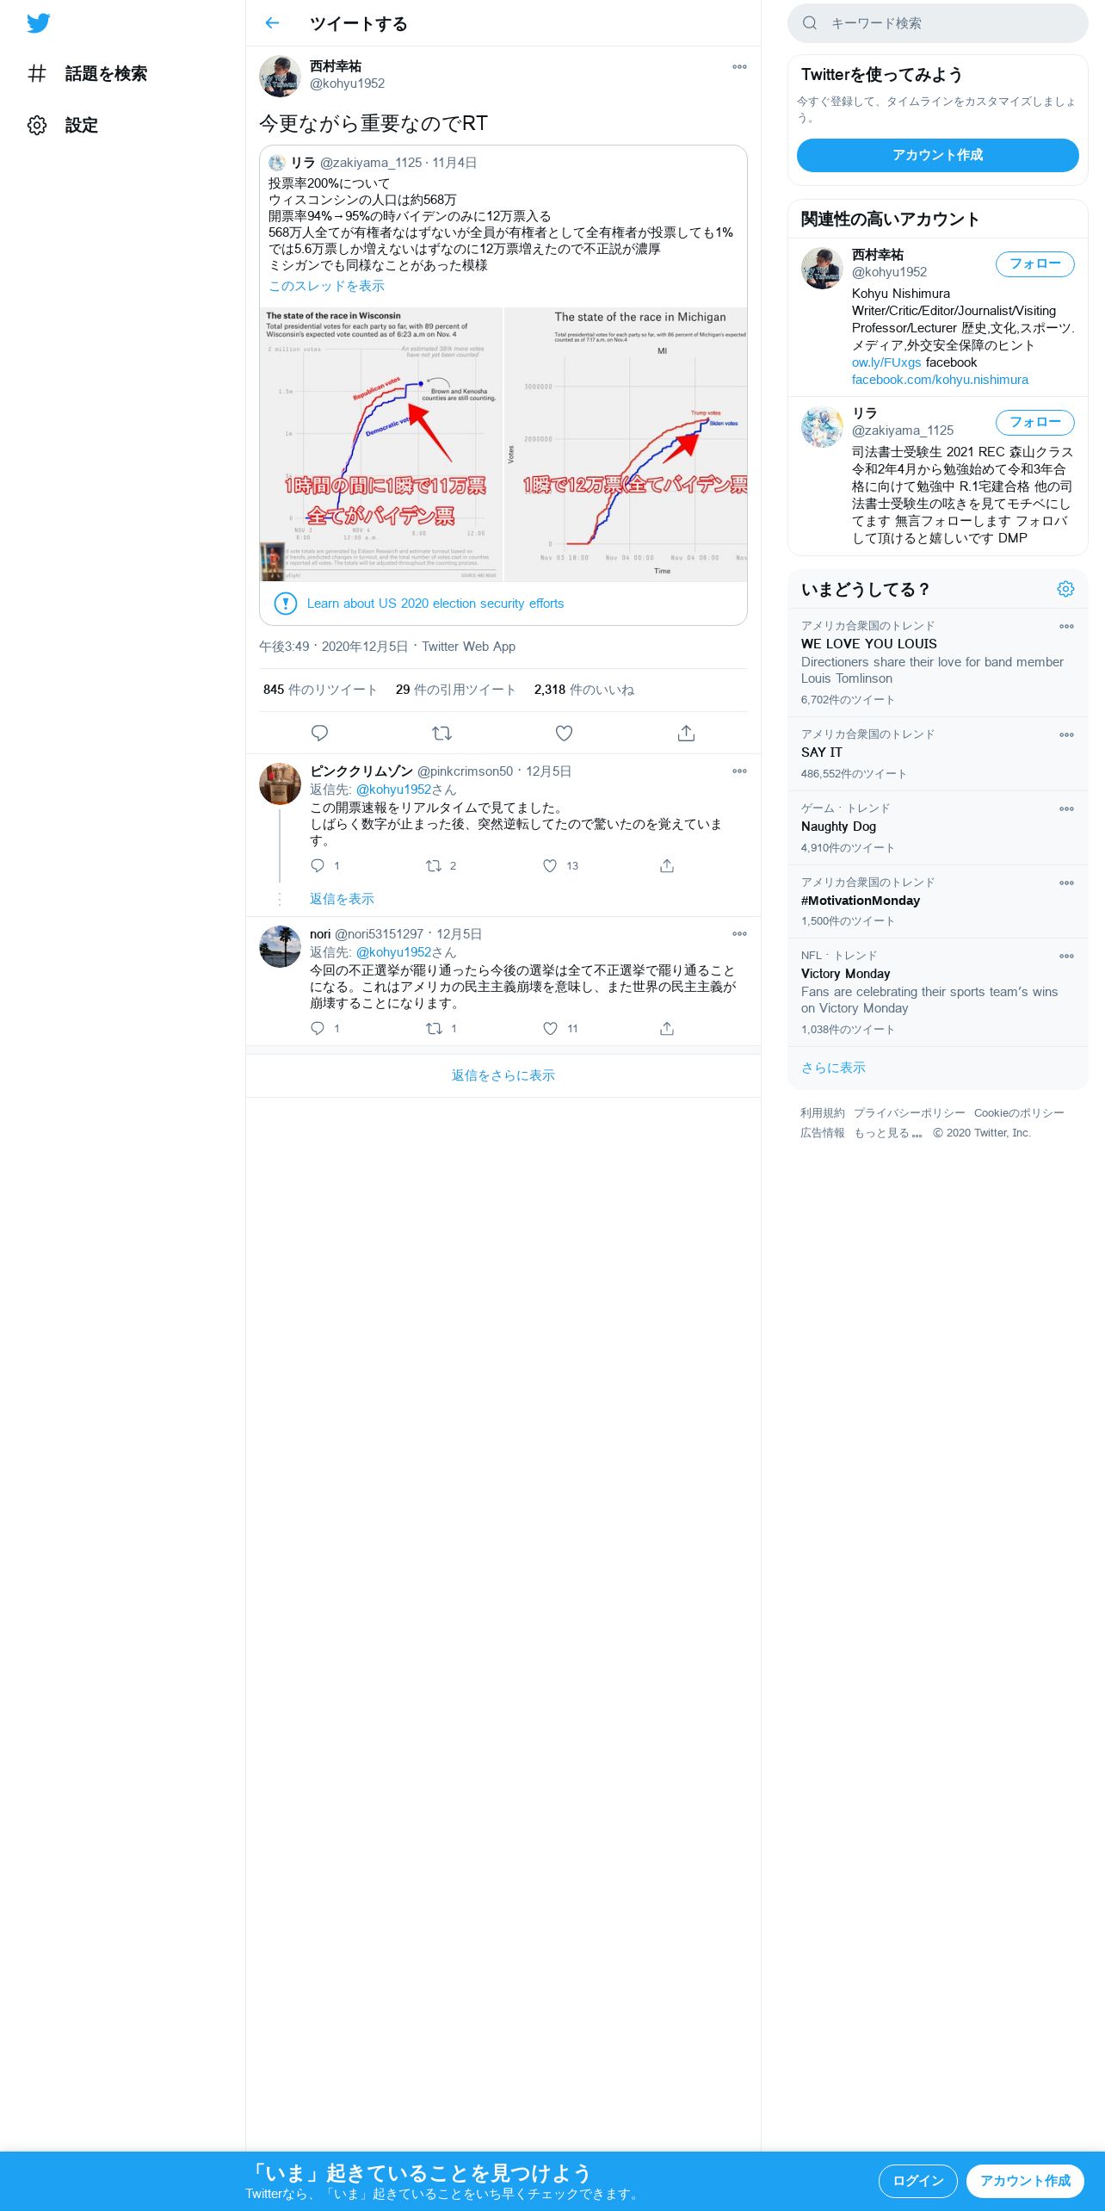The image size is (1105, 2211).
Task: Open プライバシーポリシー link
Action: coord(910,1113)
